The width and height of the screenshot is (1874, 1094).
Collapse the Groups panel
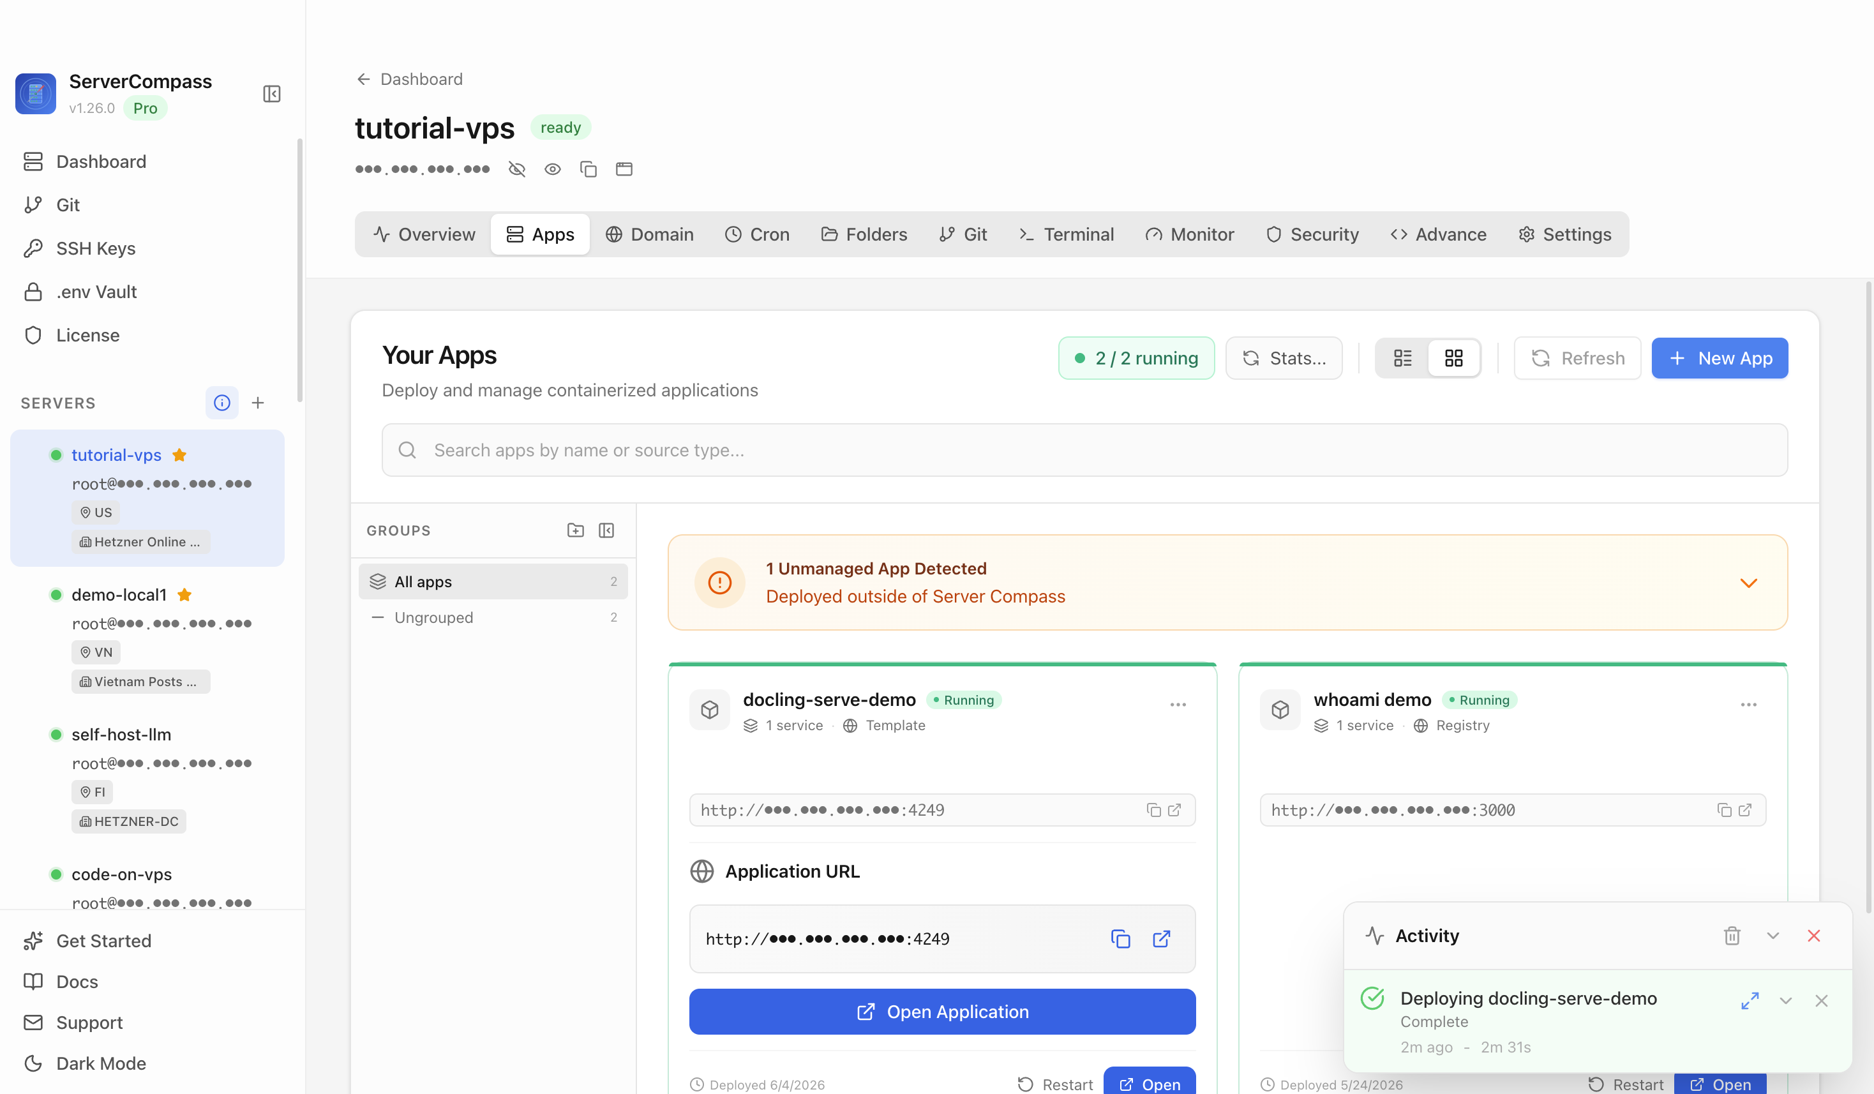click(x=607, y=530)
